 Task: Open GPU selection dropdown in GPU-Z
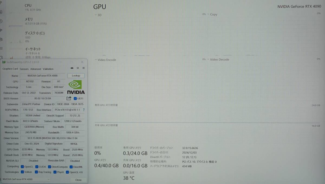coord(26,179)
